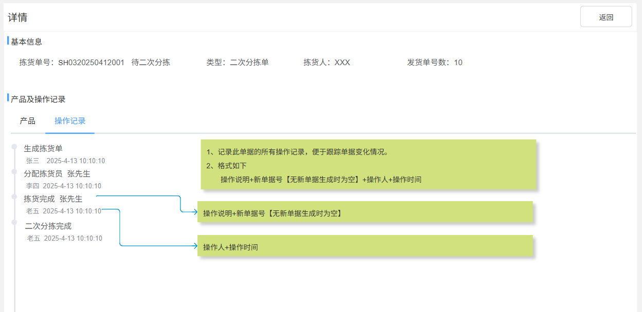Click the green 操作人+操作时间 annotation
This screenshot has width=642, height=312.
point(365,247)
